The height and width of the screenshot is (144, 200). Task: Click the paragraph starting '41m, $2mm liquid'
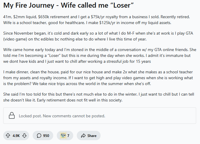(96, 20)
